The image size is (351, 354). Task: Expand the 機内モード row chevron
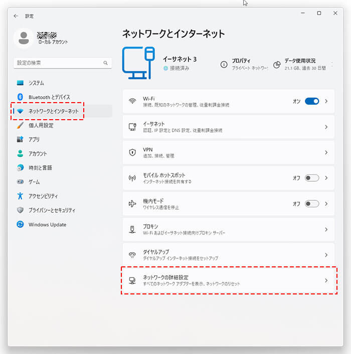point(326,204)
